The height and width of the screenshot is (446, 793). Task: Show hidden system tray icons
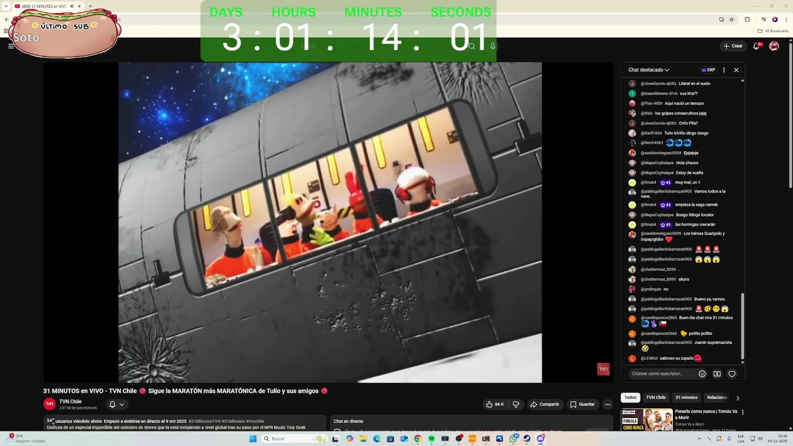[699, 439]
